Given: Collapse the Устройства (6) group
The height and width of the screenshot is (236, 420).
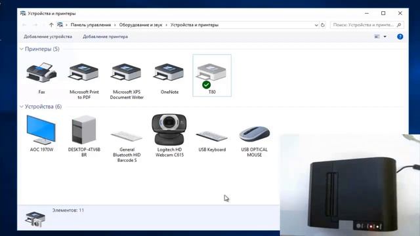Looking at the screenshot, I should click(x=22, y=107).
